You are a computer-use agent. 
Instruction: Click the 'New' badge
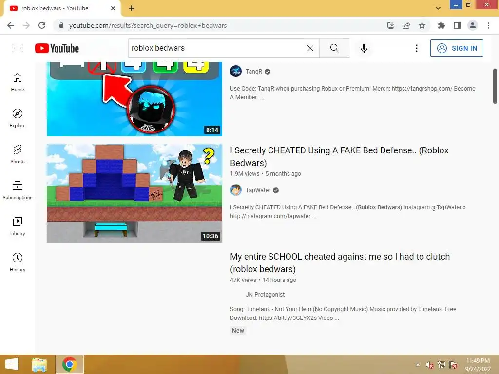pyautogui.click(x=238, y=331)
